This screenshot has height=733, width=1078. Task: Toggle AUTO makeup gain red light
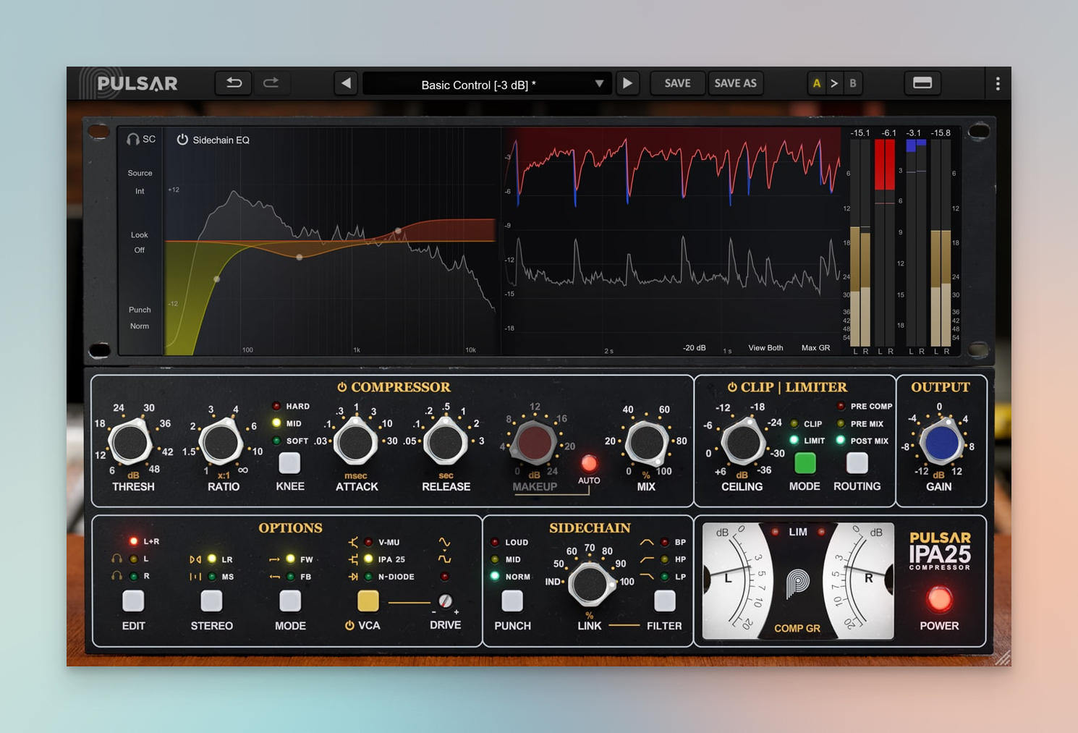(589, 463)
